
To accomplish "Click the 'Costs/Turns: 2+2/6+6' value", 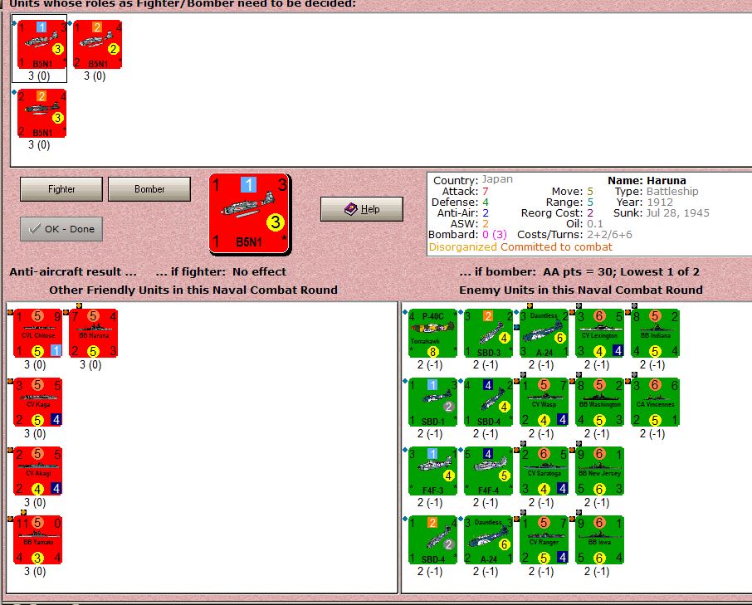I will pos(574,234).
